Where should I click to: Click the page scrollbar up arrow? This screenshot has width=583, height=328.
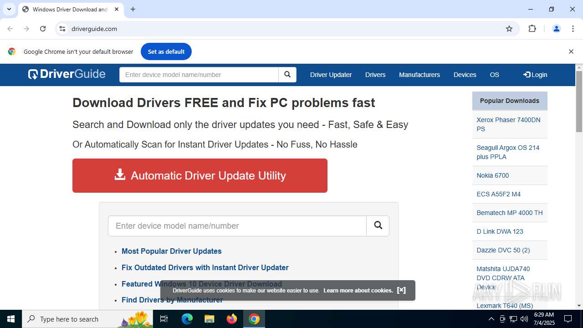pos(579,67)
